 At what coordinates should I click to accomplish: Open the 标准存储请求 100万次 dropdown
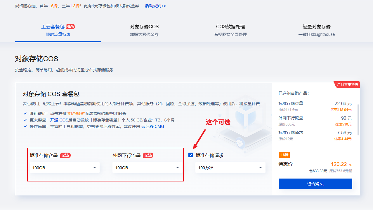tap(230, 168)
